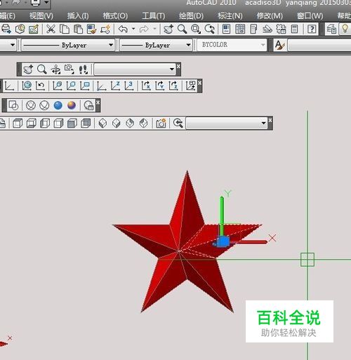Switch to 3D Hidden visual style

coord(44,105)
